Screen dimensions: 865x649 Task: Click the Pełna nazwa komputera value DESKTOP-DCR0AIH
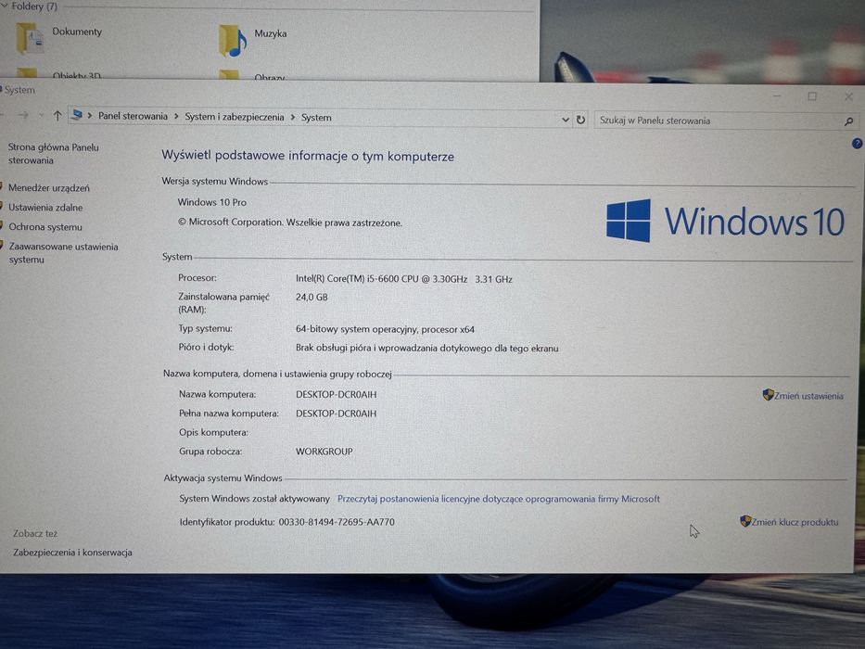(x=336, y=414)
